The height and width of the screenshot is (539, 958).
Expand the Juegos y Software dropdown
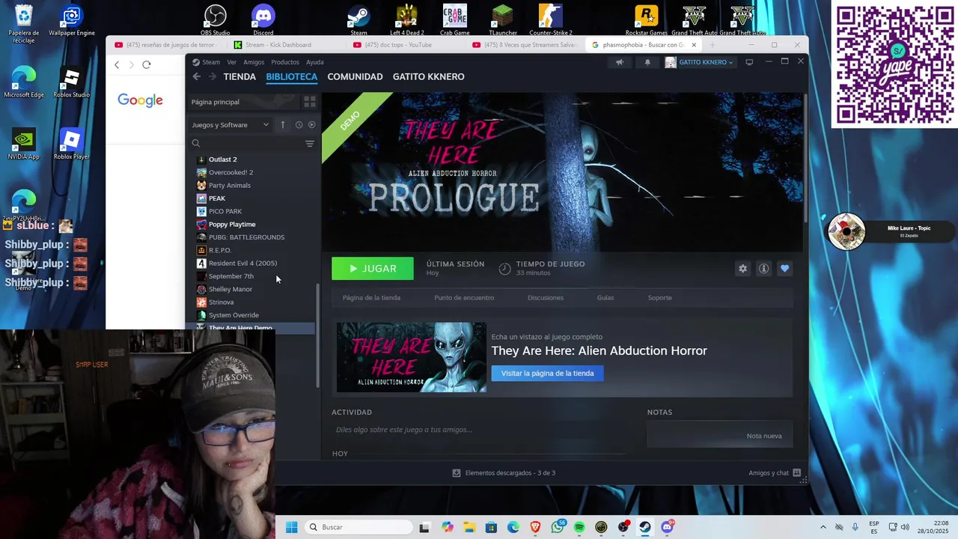click(x=231, y=125)
